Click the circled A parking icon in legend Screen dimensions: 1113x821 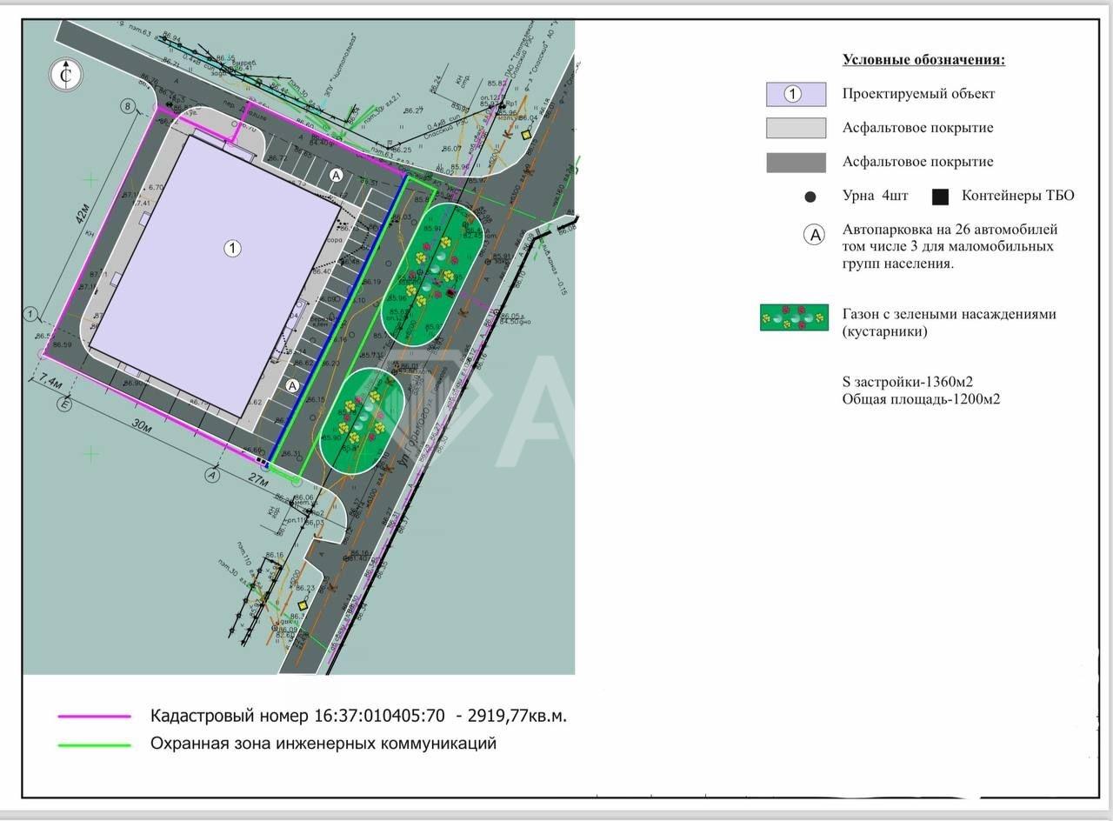[813, 235]
